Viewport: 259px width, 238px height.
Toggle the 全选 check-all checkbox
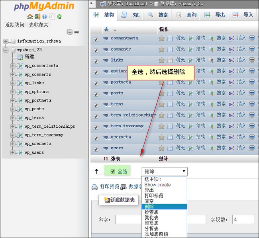tap(113, 172)
